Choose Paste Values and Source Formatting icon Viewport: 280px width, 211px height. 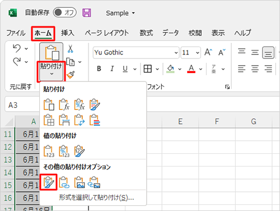coord(80,151)
